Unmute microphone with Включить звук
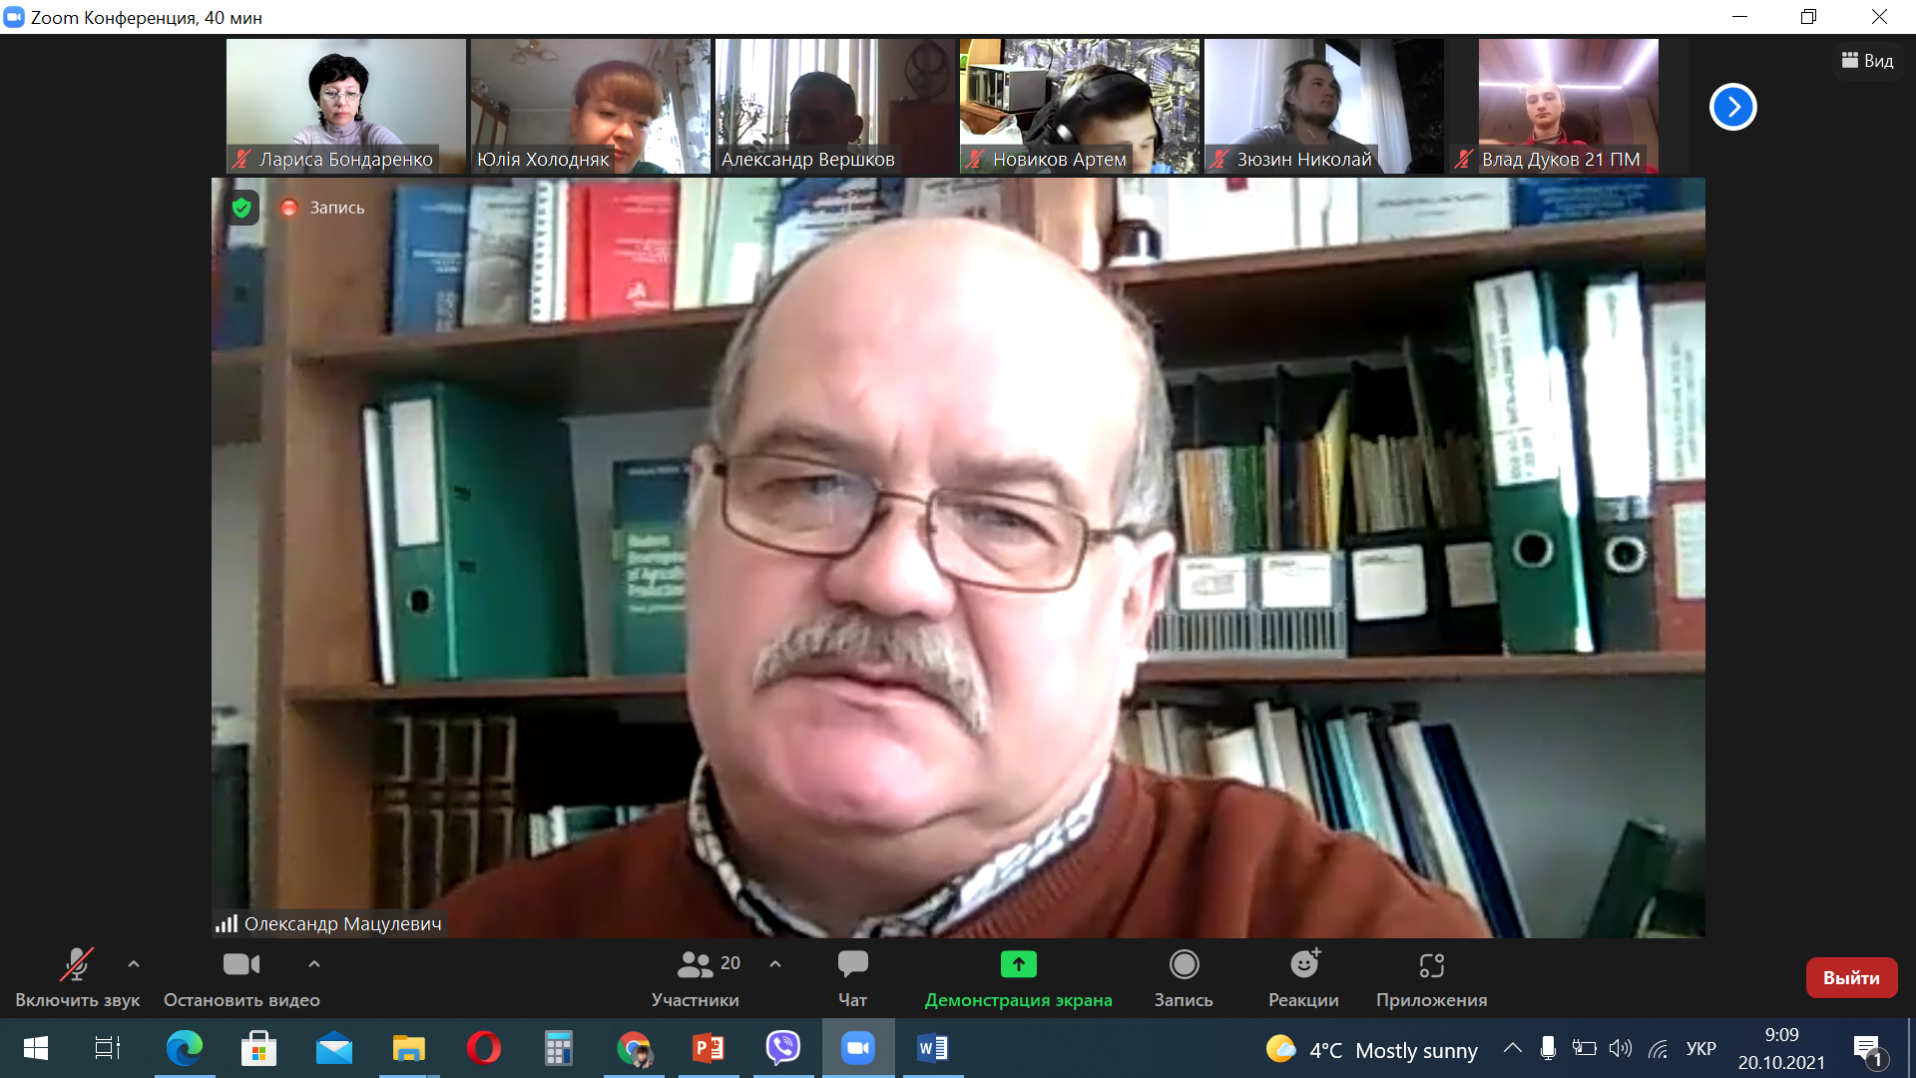 (77, 965)
